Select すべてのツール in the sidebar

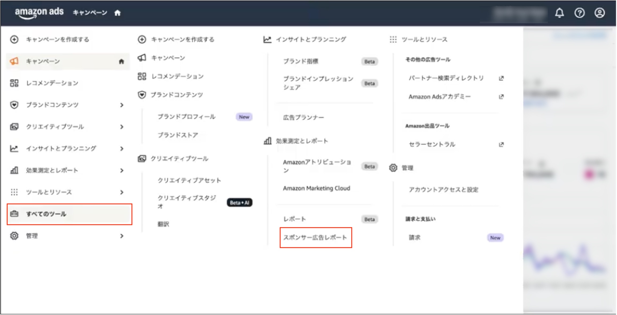coord(69,214)
